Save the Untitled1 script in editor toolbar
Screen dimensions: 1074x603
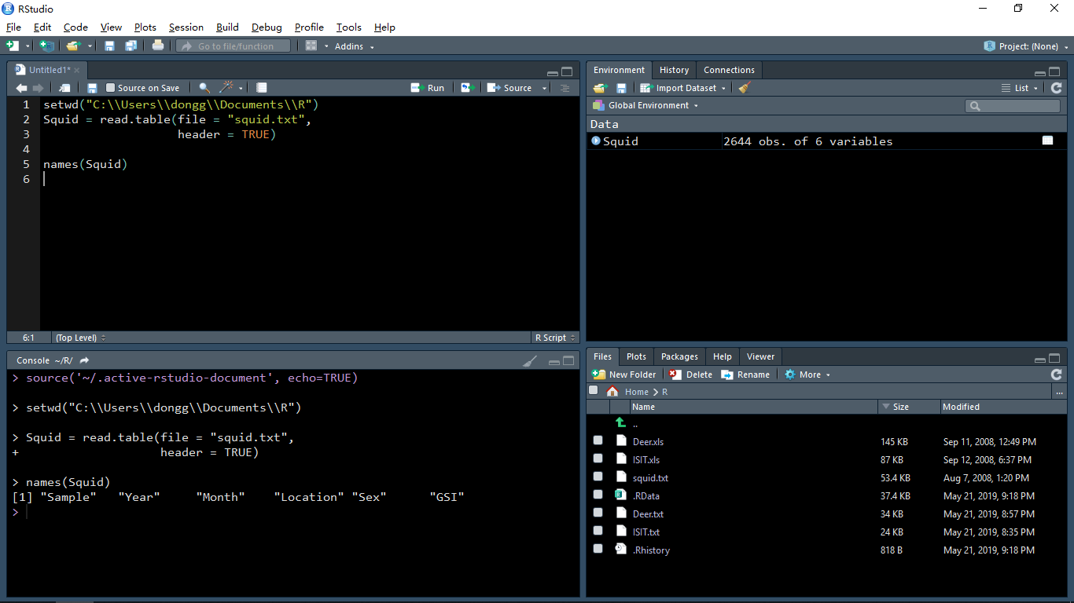(x=92, y=88)
